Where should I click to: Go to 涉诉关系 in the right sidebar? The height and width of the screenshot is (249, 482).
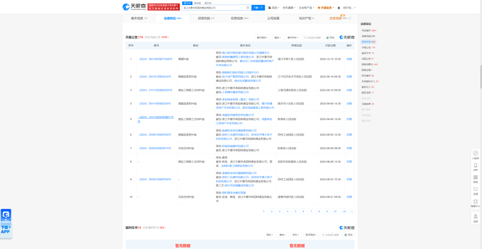[x=368, y=42]
